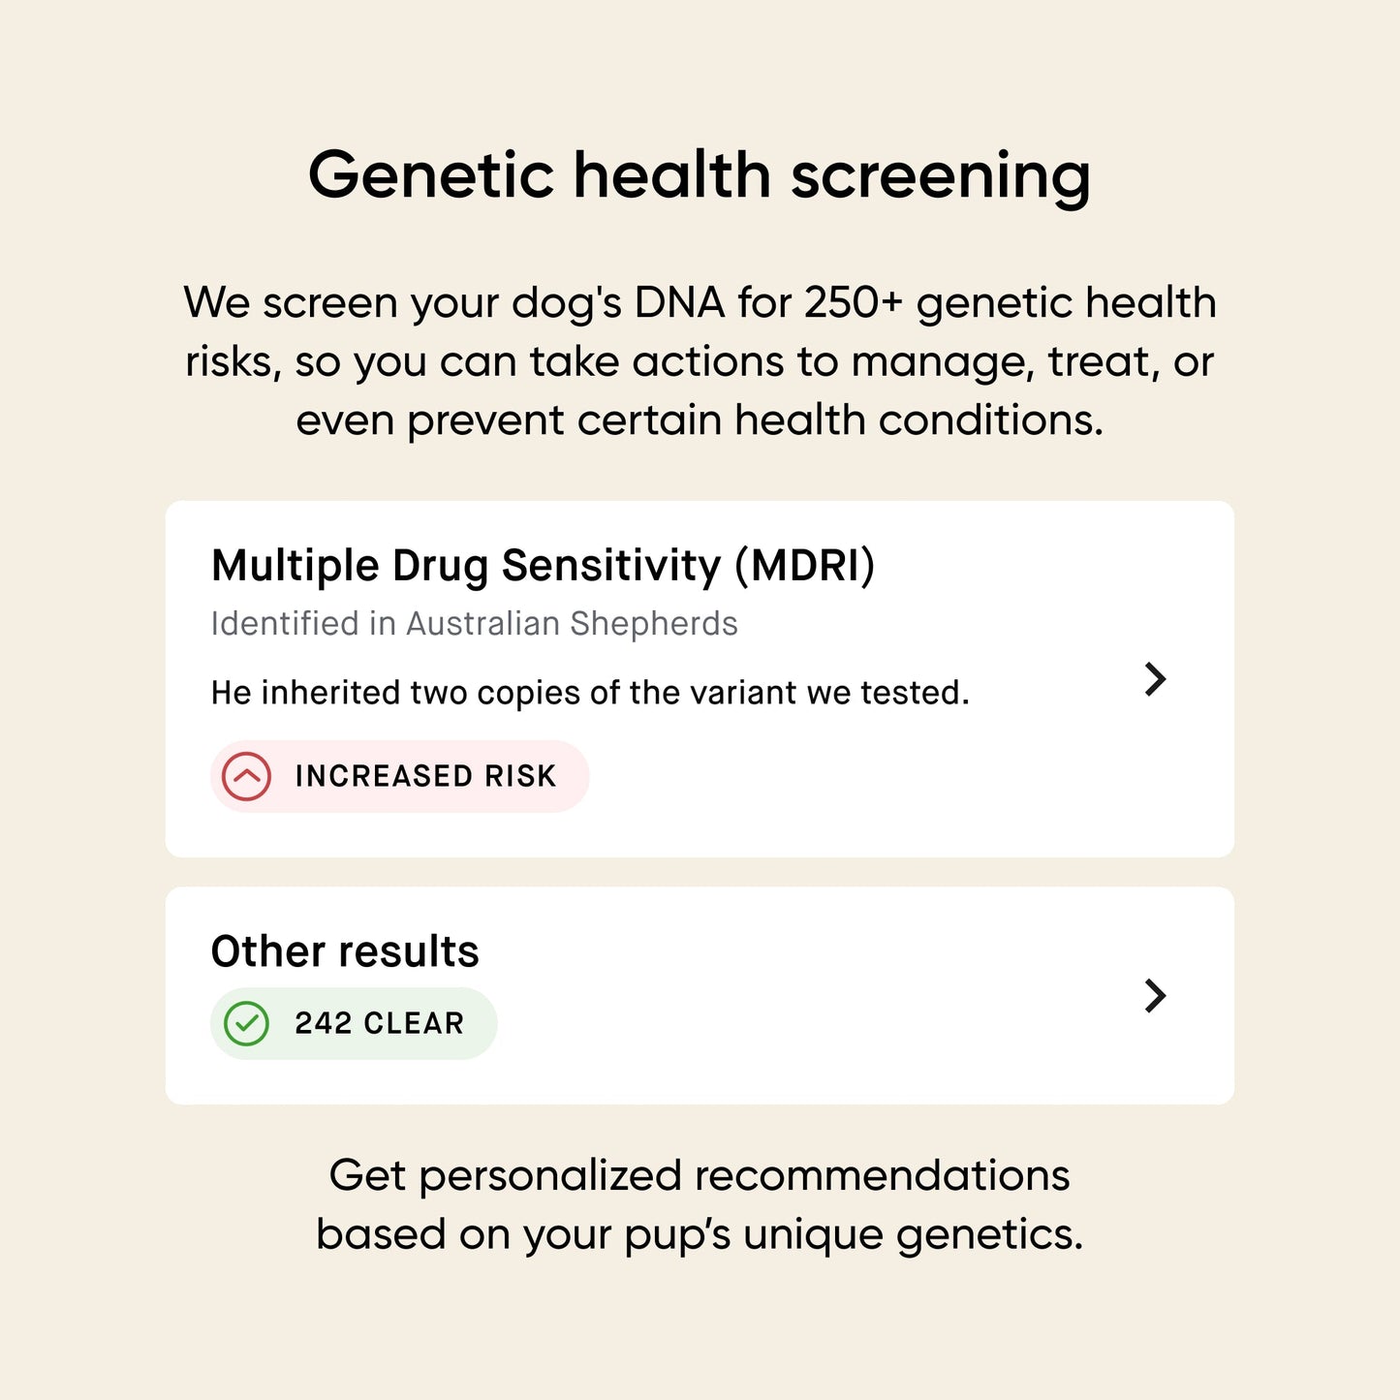Click the INCREASED RISK label text
This screenshot has width=1400, height=1400.
425,776
